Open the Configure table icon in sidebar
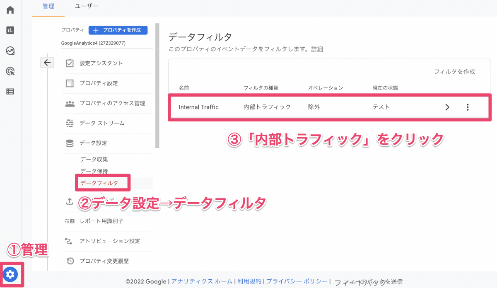The image size is (497, 288). coord(10,92)
